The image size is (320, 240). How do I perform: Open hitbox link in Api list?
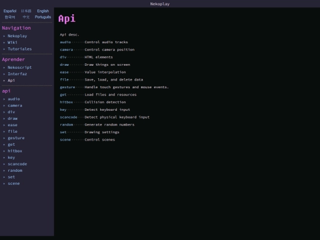(x=66, y=103)
